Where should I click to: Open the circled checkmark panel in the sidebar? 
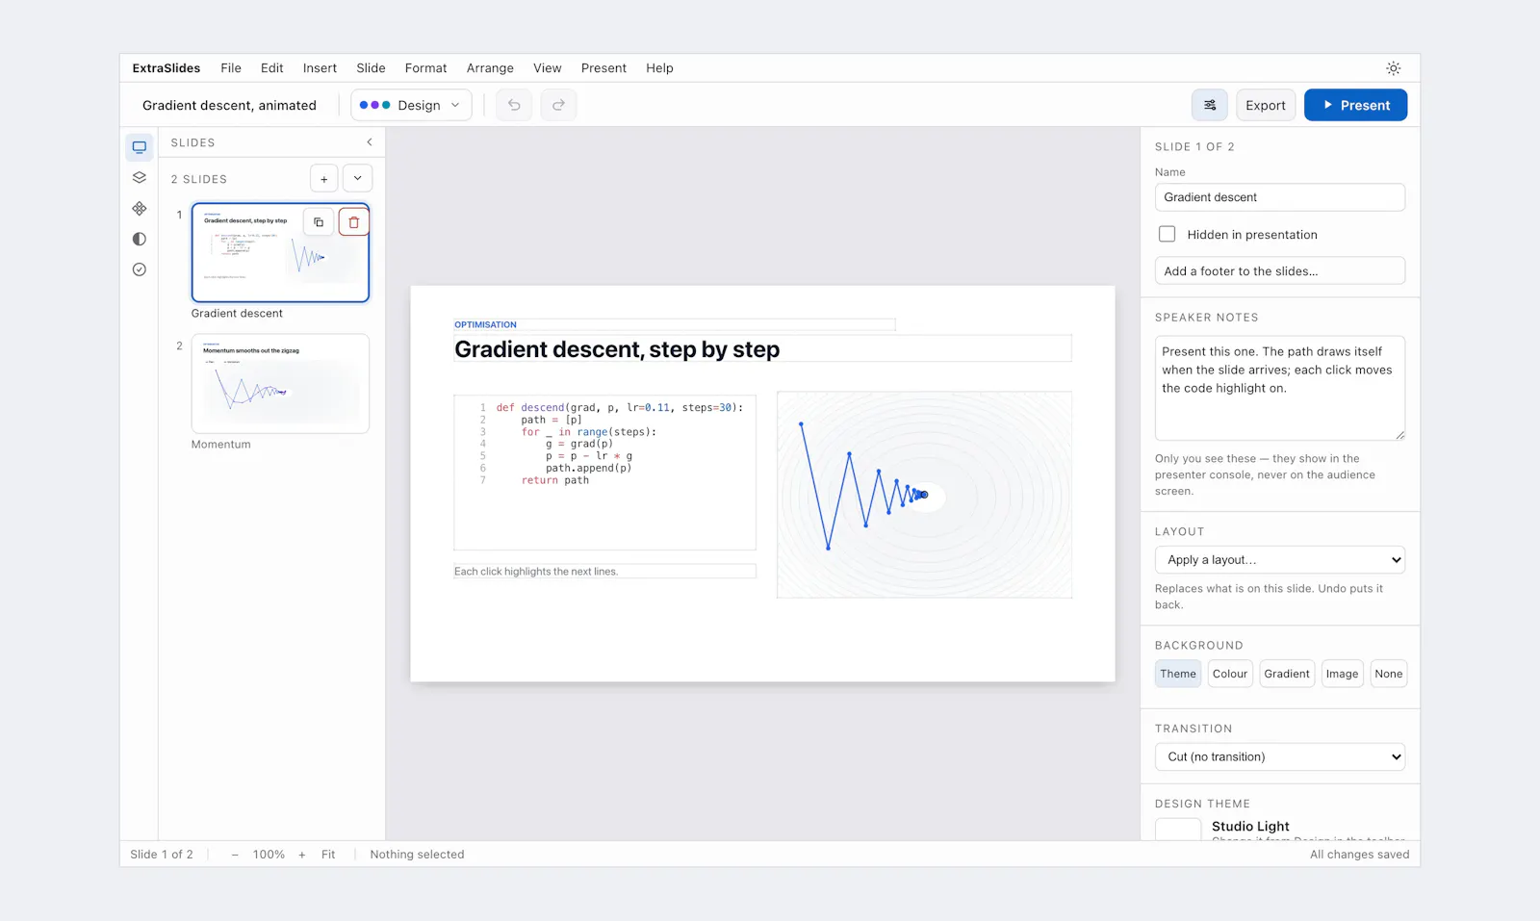coord(140,269)
